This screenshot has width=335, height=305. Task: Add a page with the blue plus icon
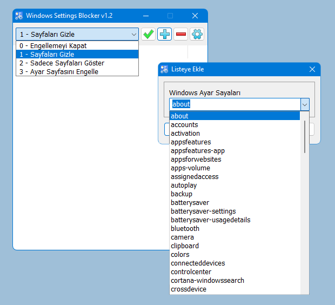pos(164,34)
